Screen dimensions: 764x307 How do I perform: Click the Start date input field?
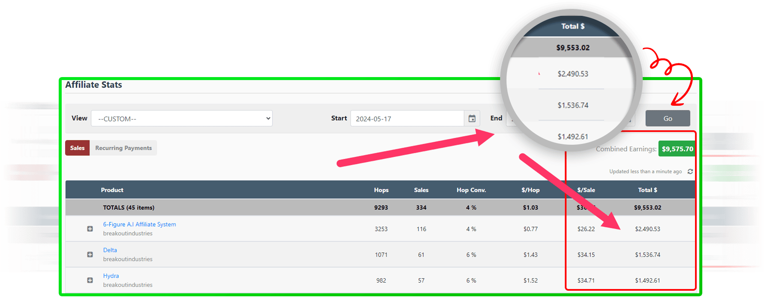pyautogui.click(x=407, y=119)
